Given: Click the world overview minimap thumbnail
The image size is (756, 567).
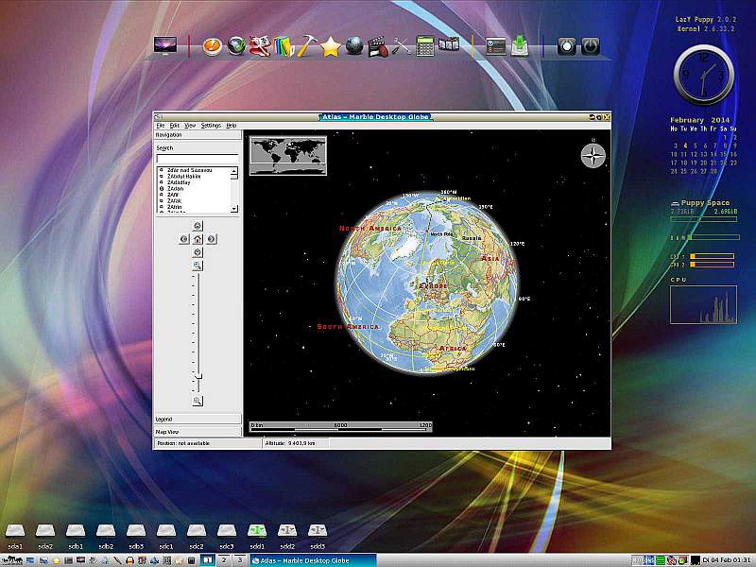Looking at the screenshot, I should [x=288, y=155].
